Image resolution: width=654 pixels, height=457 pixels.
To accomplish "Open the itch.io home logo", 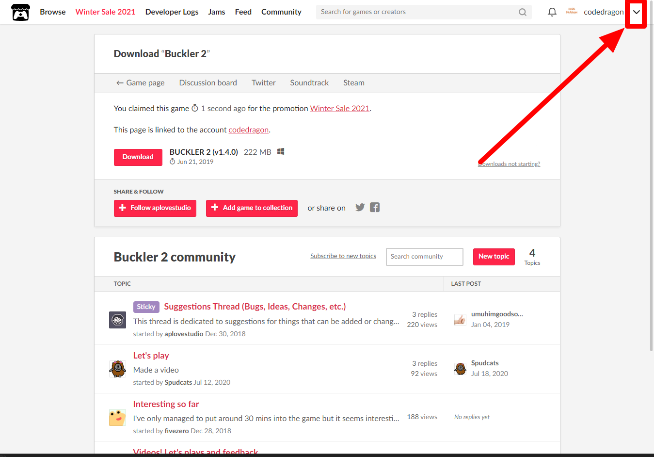I will coord(20,12).
